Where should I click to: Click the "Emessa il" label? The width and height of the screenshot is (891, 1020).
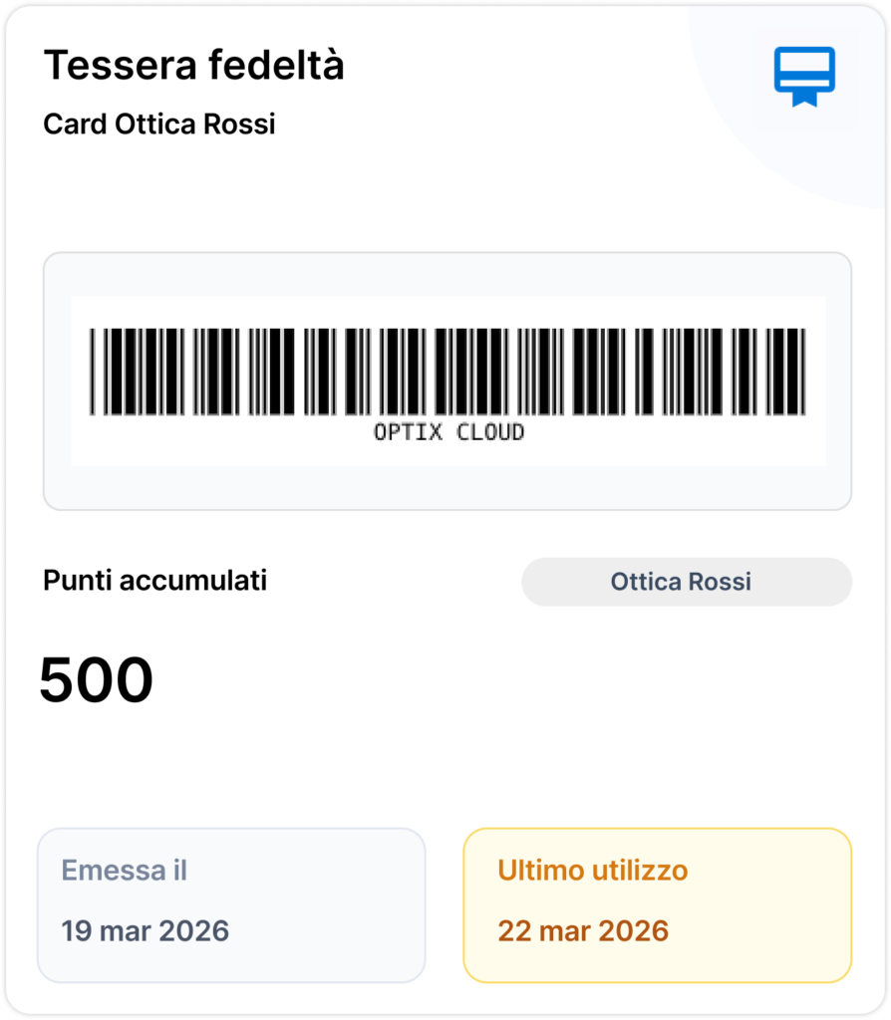(124, 871)
